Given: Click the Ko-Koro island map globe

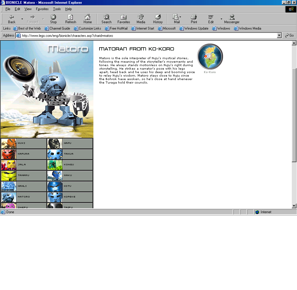Looking at the screenshot, I should click(x=210, y=57).
